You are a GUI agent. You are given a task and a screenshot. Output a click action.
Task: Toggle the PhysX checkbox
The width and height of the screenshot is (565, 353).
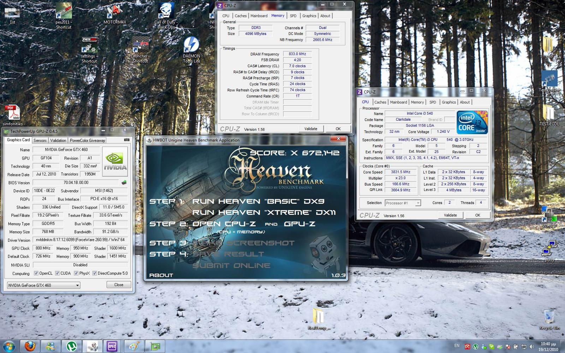[x=76, y=273]
